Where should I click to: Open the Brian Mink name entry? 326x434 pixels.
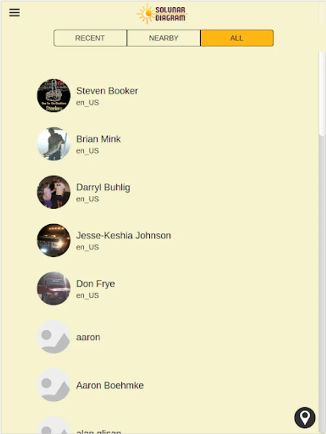click(x=98, y=139)
